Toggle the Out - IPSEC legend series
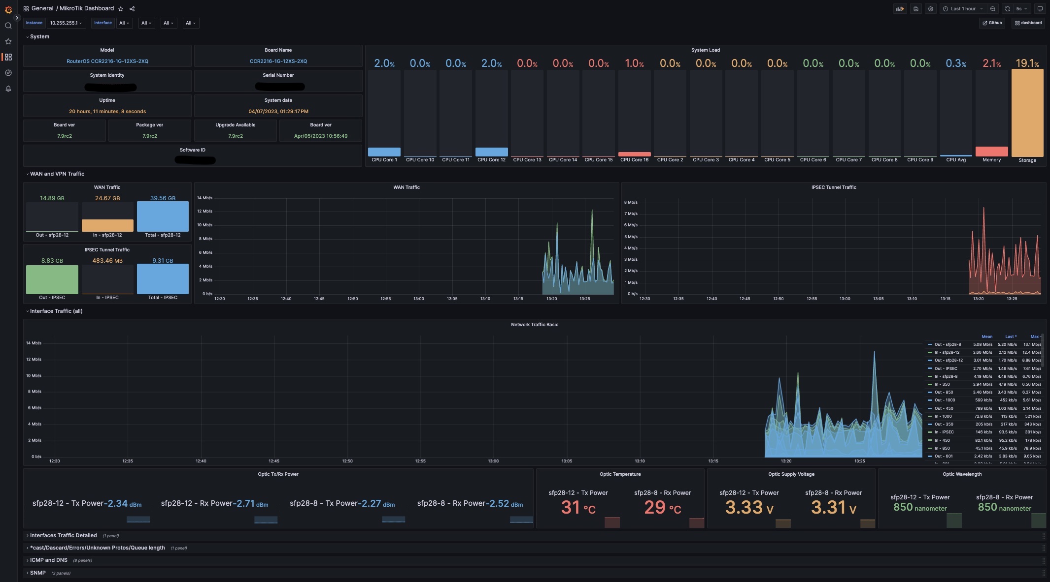This screenshot has height=582, width=1050. pyautogui.click(x=946, y=368)
